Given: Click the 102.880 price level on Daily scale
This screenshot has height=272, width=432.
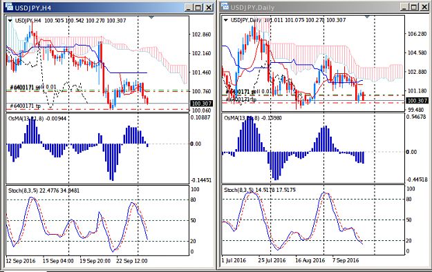Looking at the screenshot, I should click(x=417, y=72).
